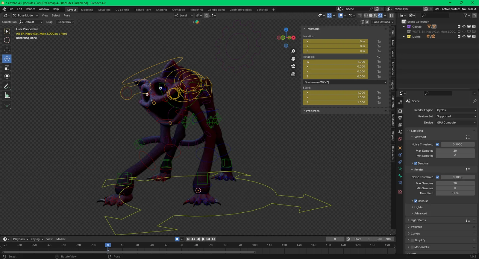Open Feature Set Supported dropdown
Image resolution: width=479 pixels, height=259 pixels.
[456, 116]
